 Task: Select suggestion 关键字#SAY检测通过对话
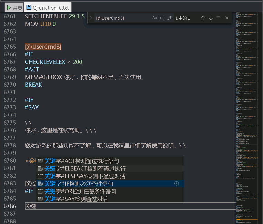(110, 199)
